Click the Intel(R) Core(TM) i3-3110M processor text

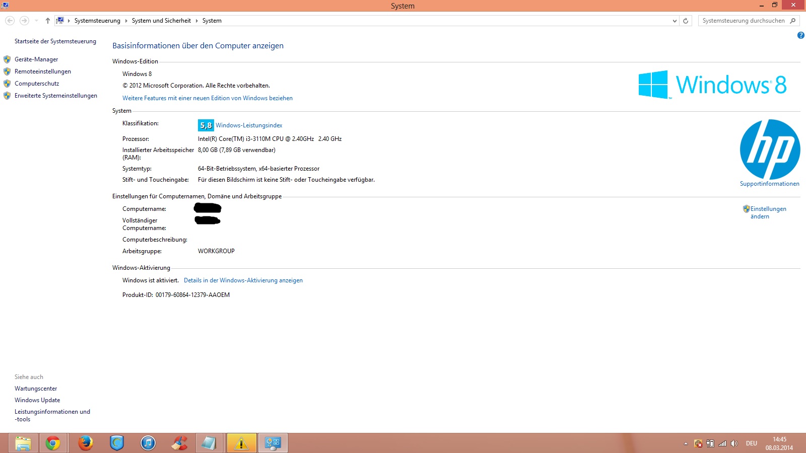coord(270,139)
